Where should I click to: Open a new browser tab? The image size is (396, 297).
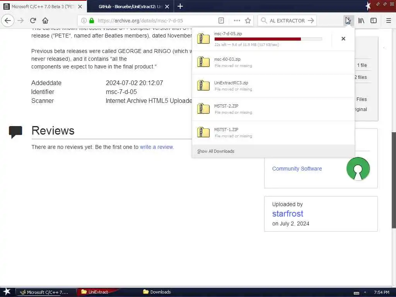tap(180, 6)
